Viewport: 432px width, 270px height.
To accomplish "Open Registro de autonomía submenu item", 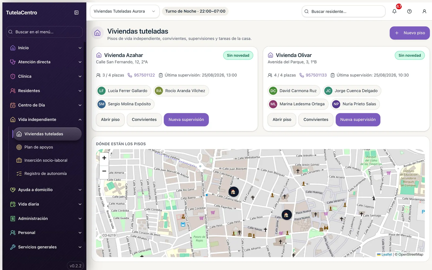I will tap(47, 174).
